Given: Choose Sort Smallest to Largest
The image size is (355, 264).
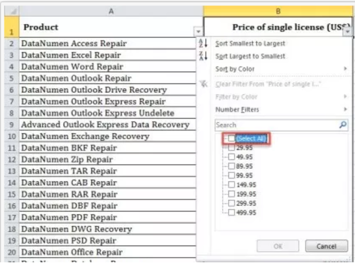Looking at the screenshot, I should click(x=250, y=43).
